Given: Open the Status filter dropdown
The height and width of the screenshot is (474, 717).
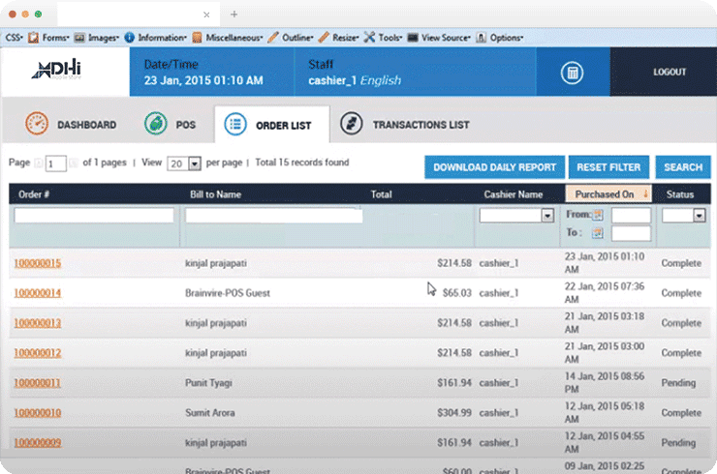Looking at the screenshot, I should pos(683,216).
